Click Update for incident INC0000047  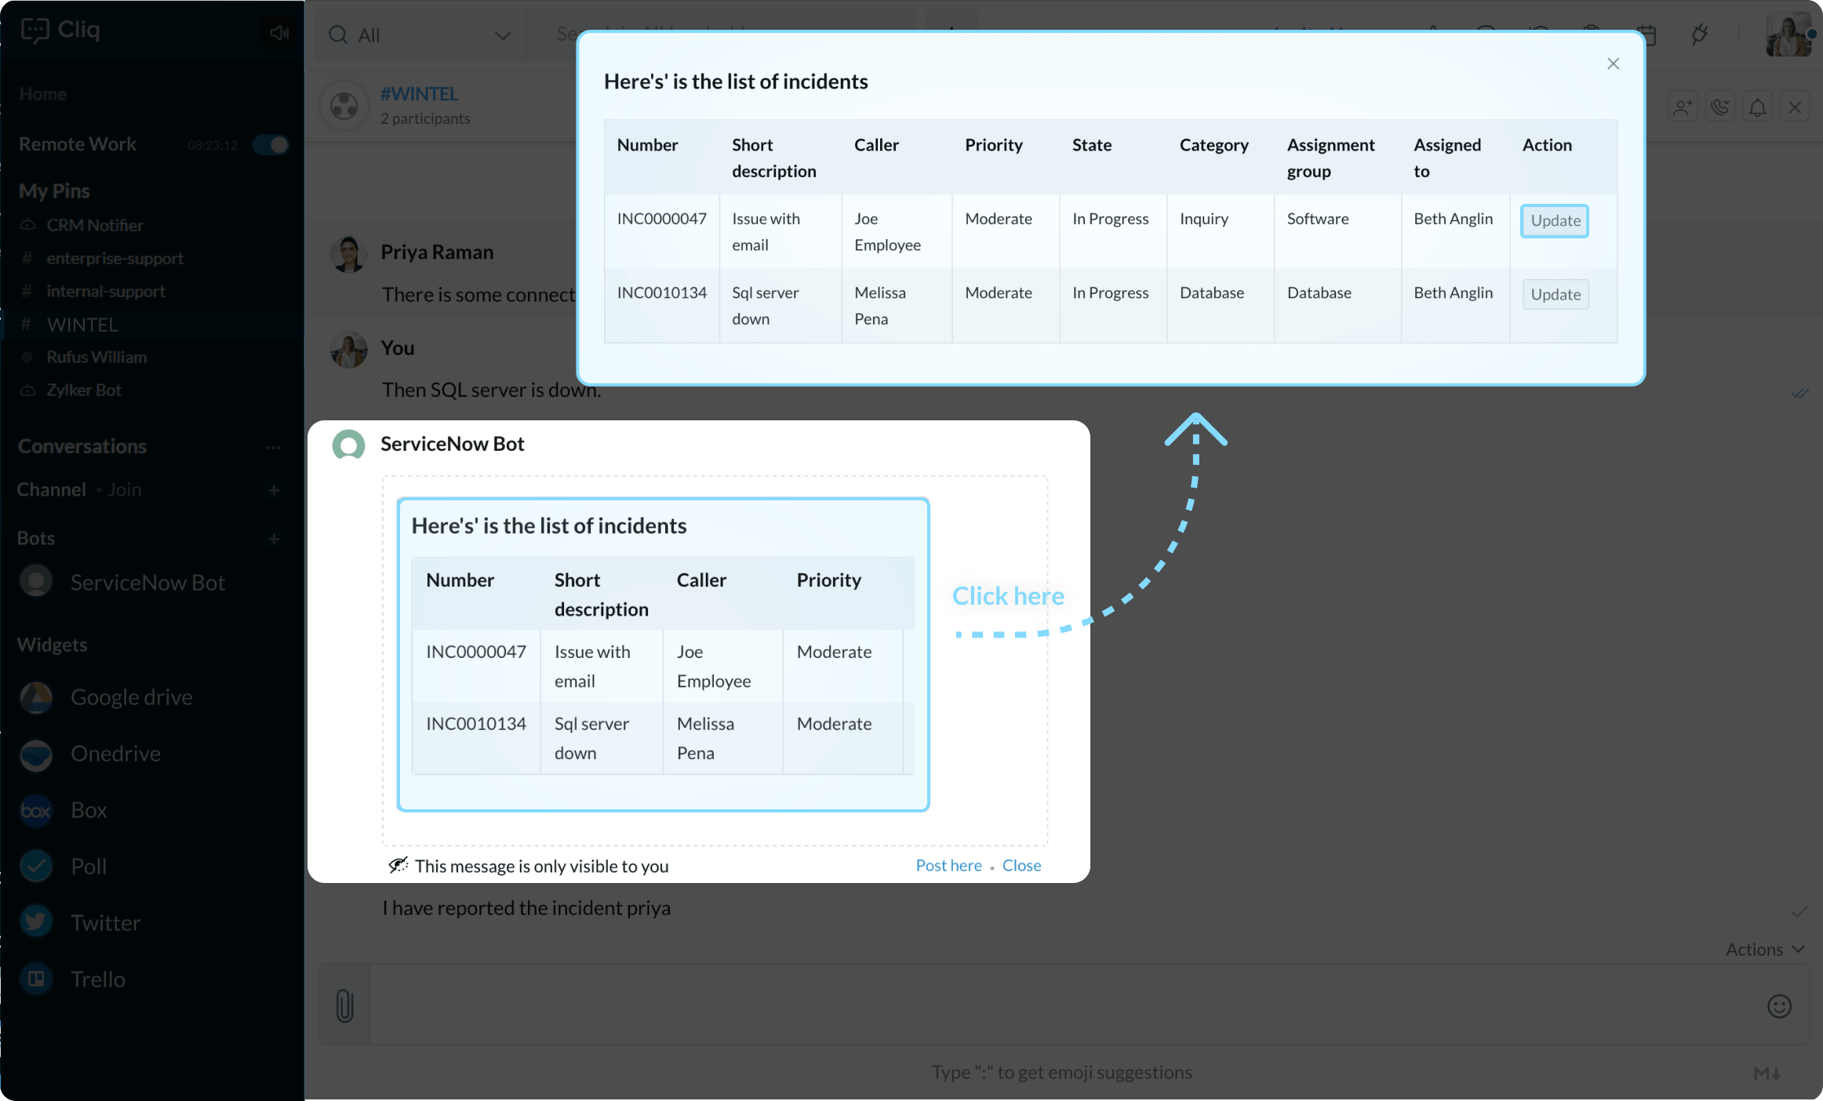1555,220
